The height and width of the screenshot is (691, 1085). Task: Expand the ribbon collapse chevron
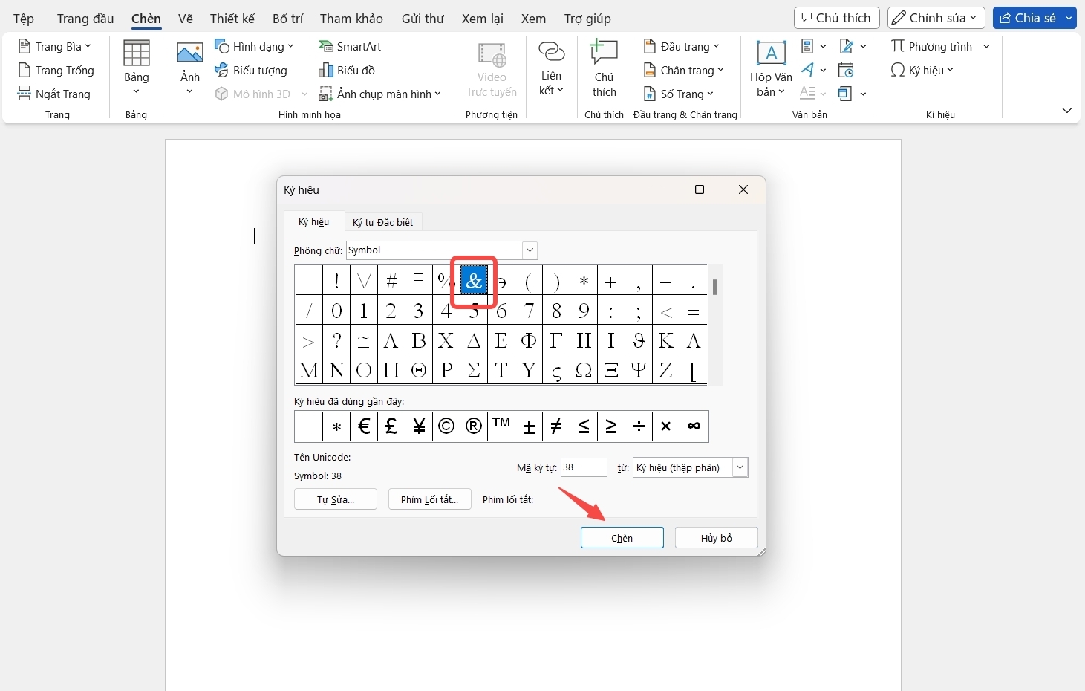click(1066, 111)
